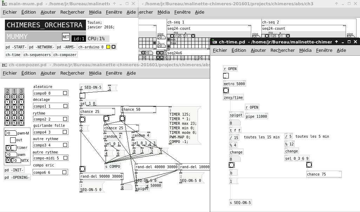
Task: Click the bang below chance 25 object
Action: pos(82,119)
